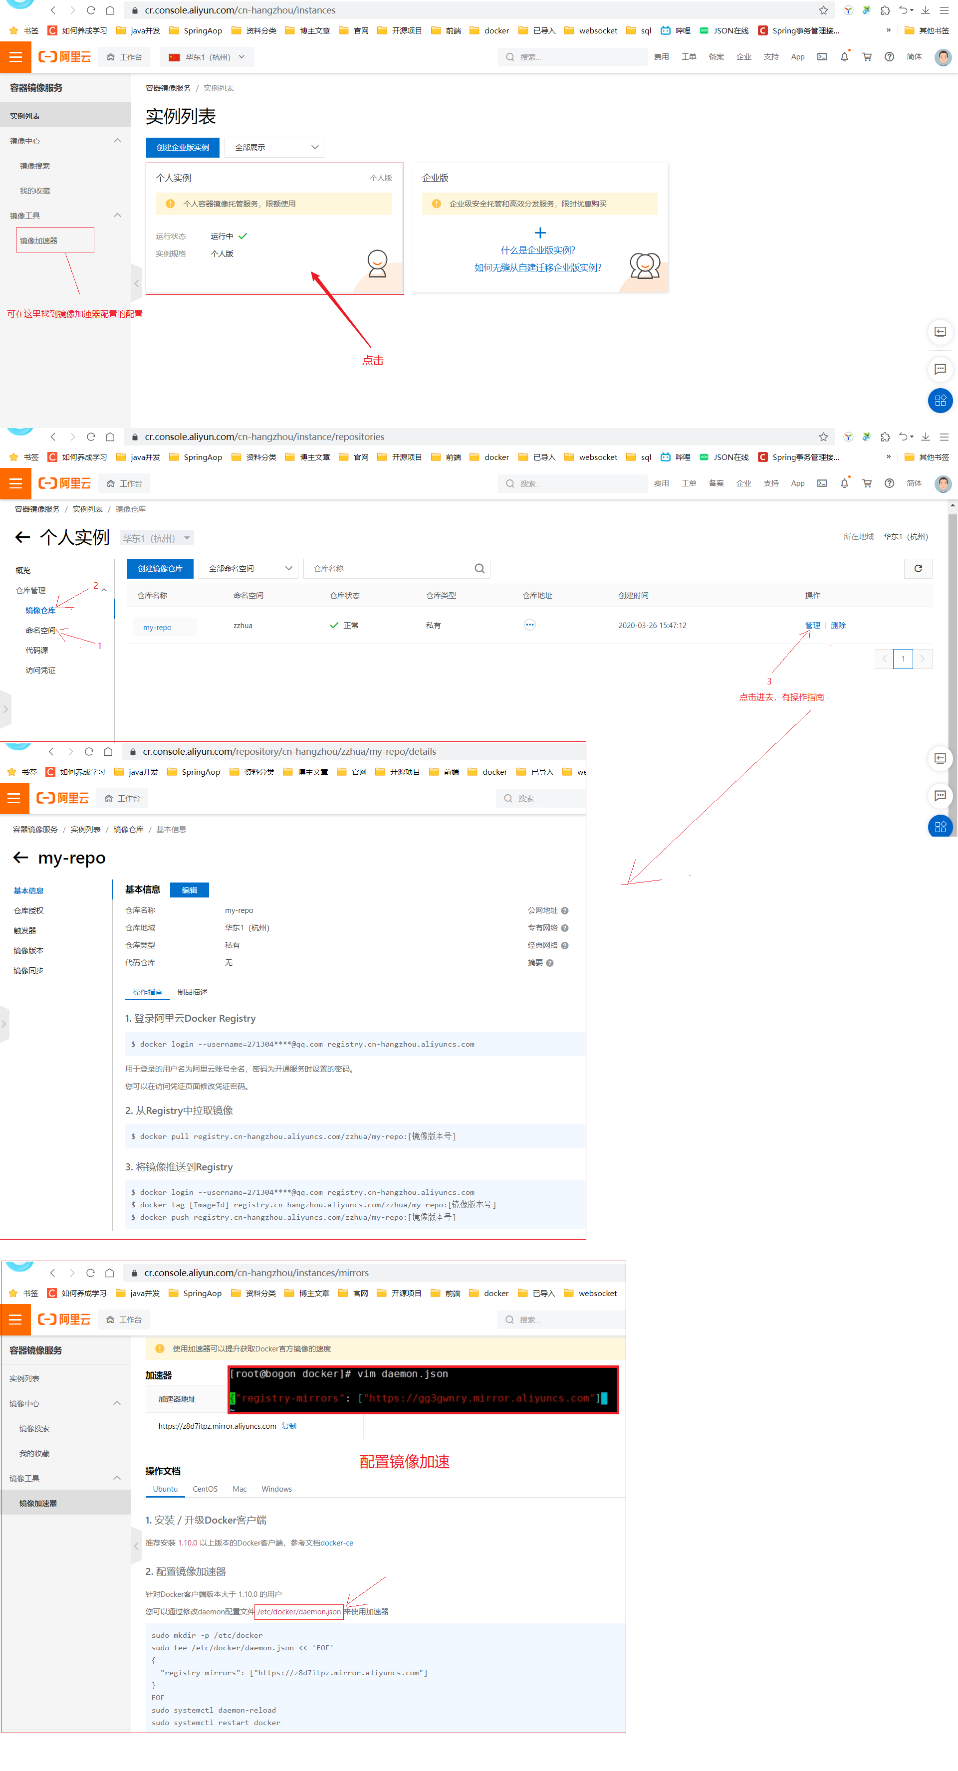958x1771 pixels.
Task: Click the bookmark star in the instance/repositories address bar
Action: [x=823, y=437]
